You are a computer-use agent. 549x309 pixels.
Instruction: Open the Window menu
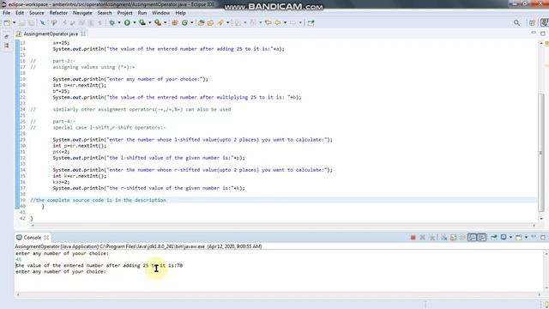160,13
